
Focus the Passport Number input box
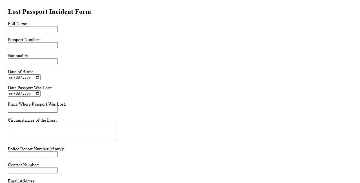(x=33, y=45)
